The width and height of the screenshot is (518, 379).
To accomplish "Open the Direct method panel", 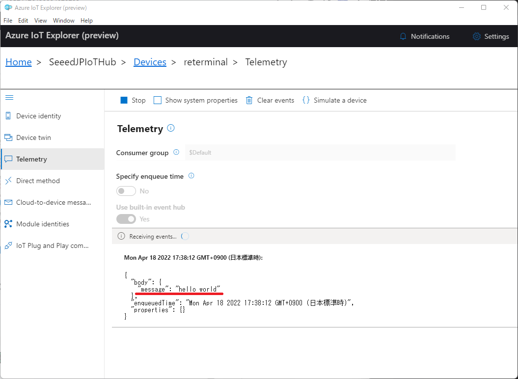I will click(37, 181).
